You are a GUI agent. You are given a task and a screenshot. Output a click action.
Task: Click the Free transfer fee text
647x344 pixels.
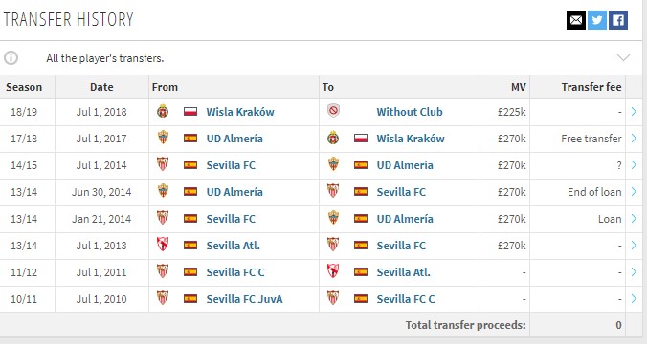click(591, 139)
